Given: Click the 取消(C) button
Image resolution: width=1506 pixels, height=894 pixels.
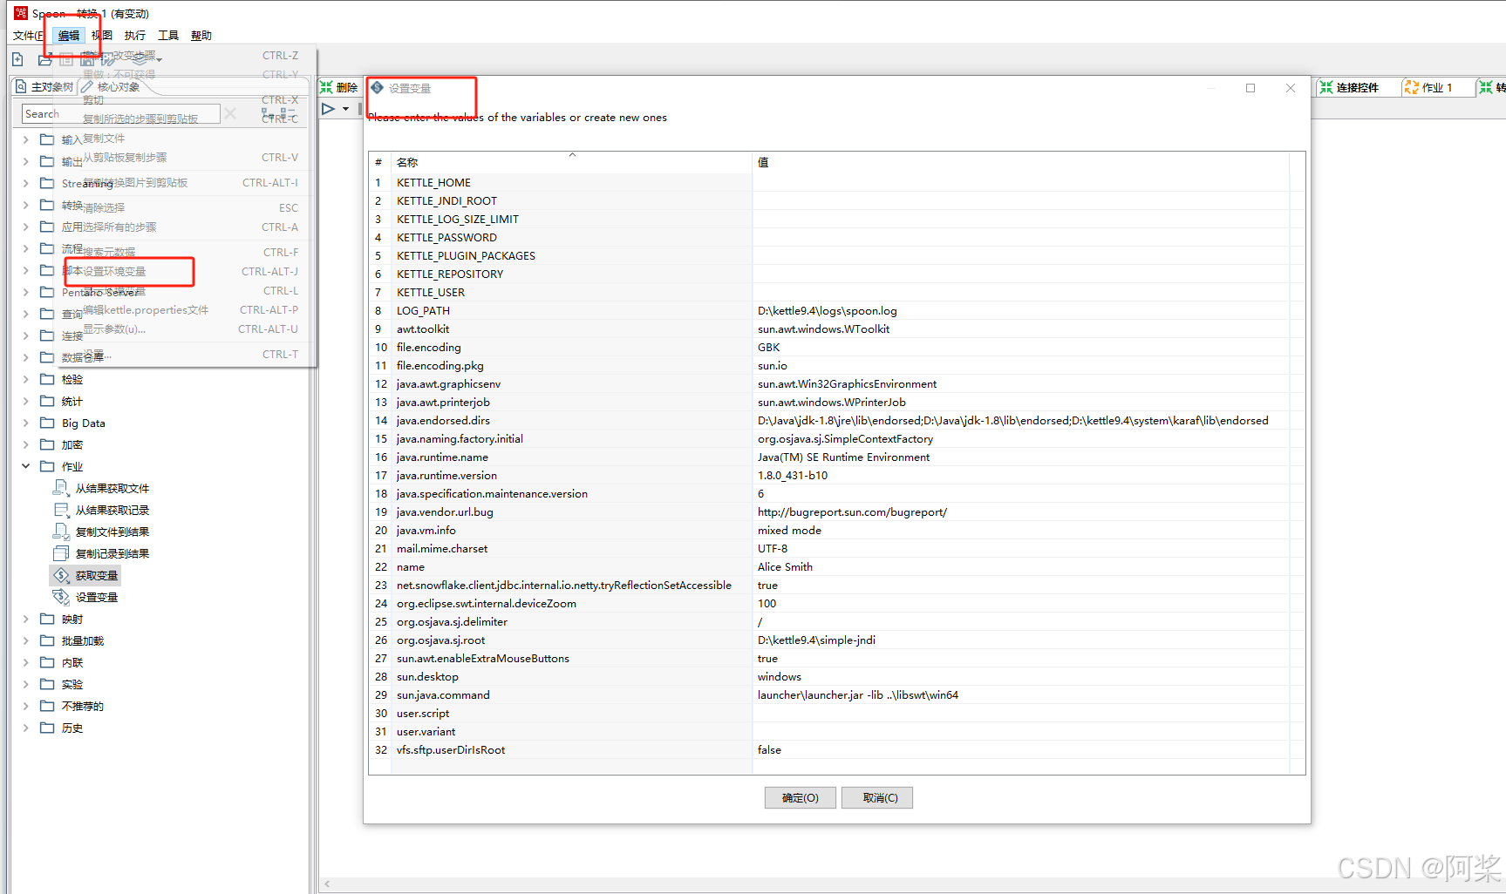Looking at the screenshot, I should click(x=877, y=798).
